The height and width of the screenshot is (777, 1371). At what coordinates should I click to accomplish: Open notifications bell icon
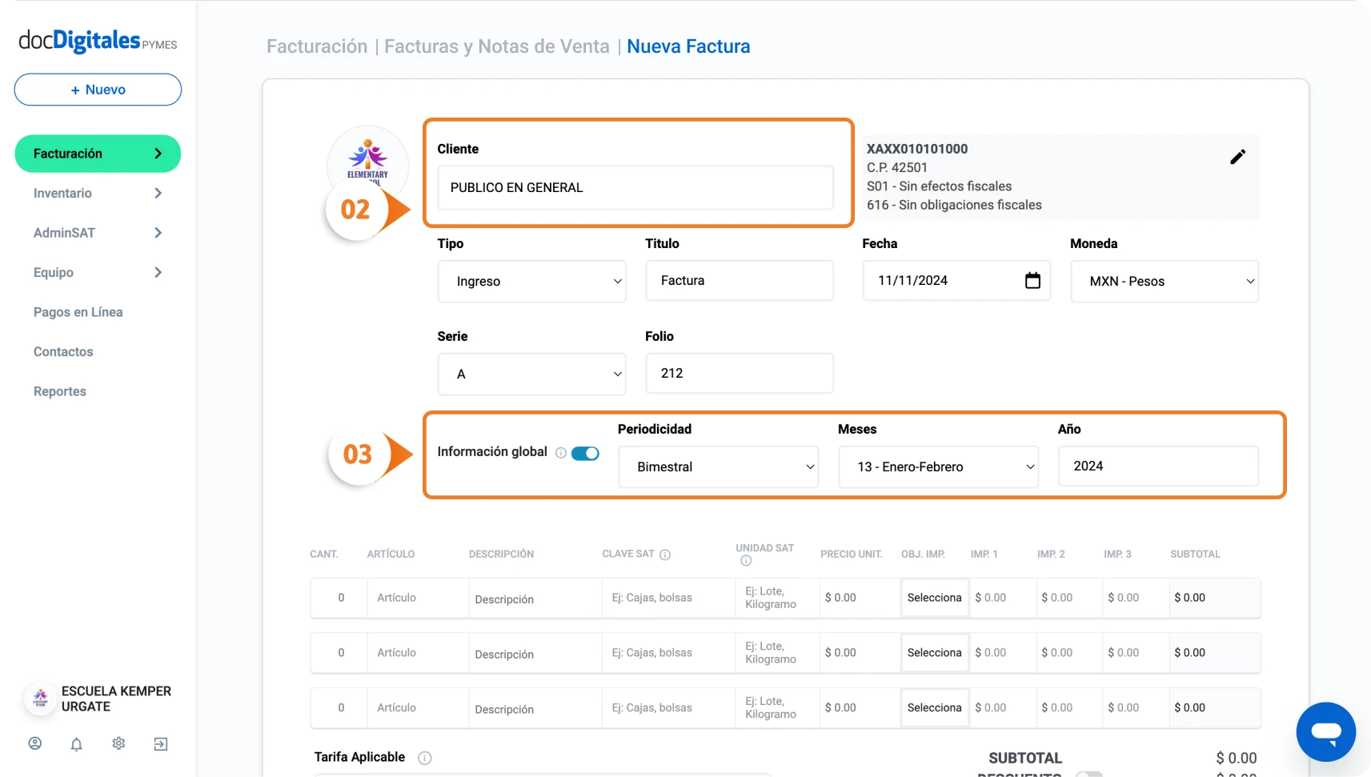point(77,744)
